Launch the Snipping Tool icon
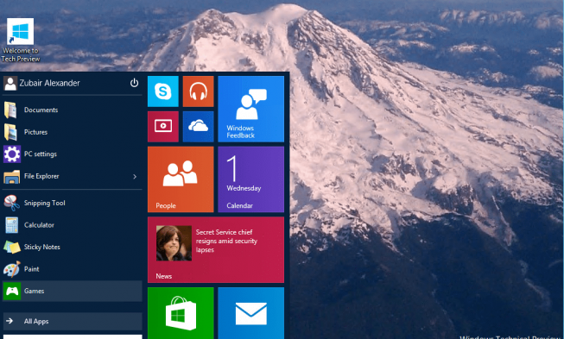The width and height of the screenshot is (564, 339). 11,203
